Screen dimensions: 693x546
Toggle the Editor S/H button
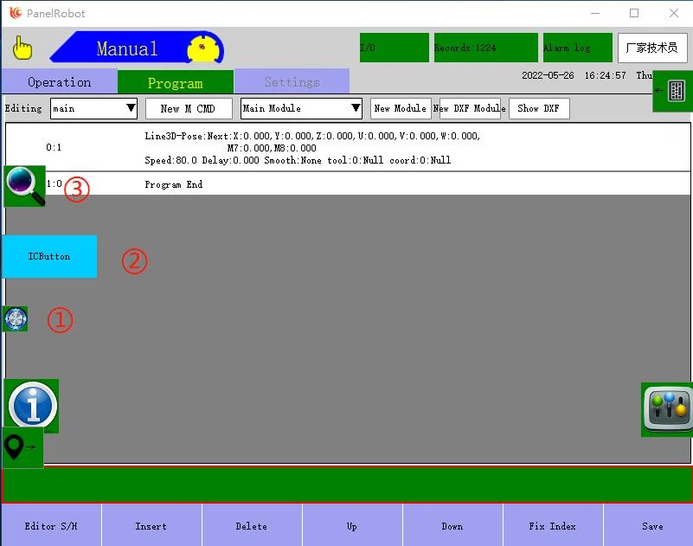[x=51, y=525]
